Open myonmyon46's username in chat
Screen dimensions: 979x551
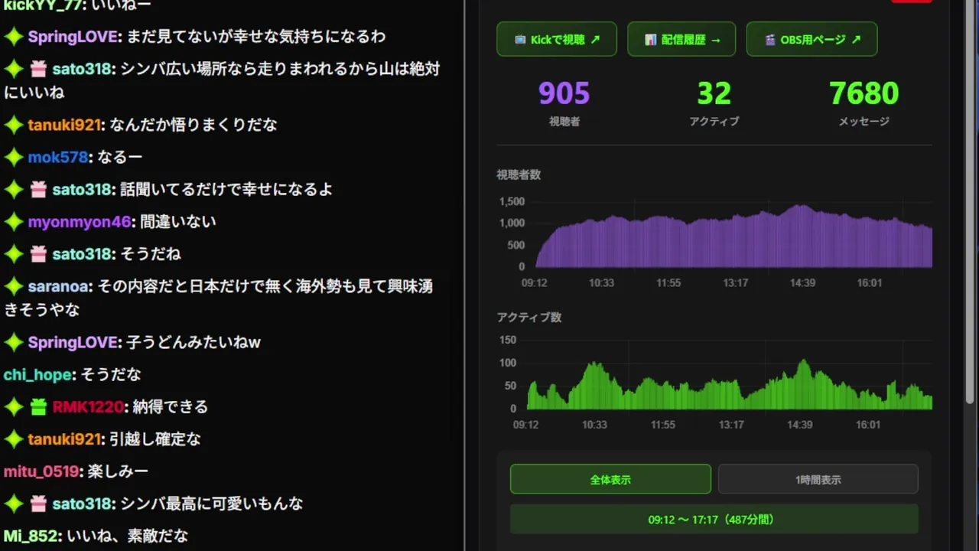[x=80, y=222]
